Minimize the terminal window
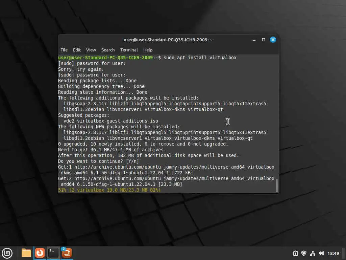Image resolution: width=346 pixels, height=260 pixels. point(254,40)
